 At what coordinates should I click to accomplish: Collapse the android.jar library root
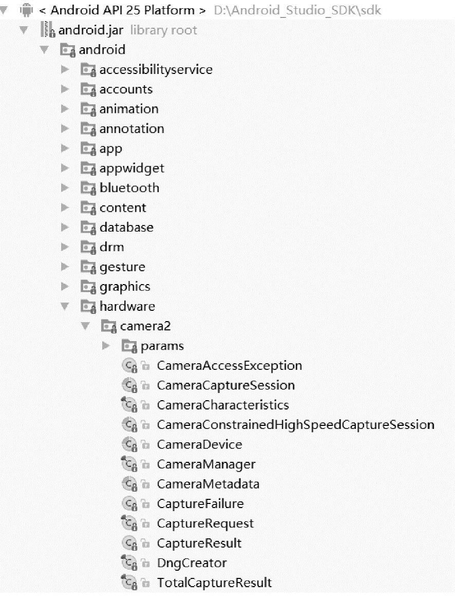coord(24,30)
